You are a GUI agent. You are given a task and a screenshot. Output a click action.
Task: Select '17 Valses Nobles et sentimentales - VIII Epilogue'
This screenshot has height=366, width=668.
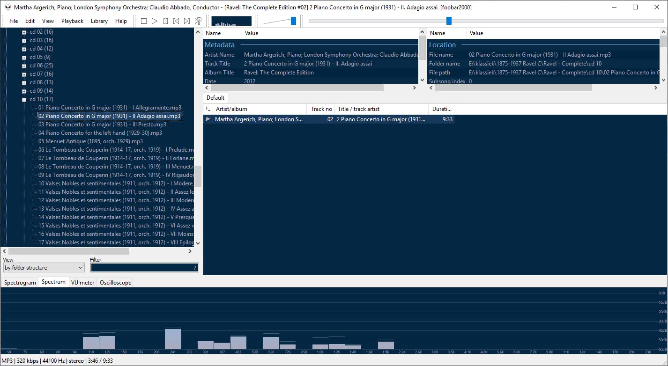[116, 242]
